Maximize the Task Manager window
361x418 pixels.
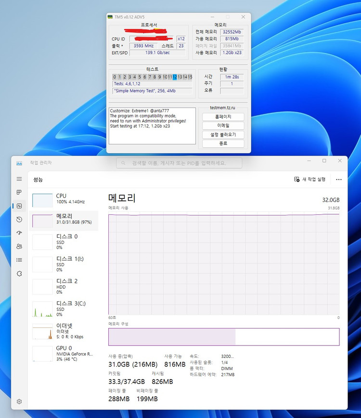coord(324,161)
